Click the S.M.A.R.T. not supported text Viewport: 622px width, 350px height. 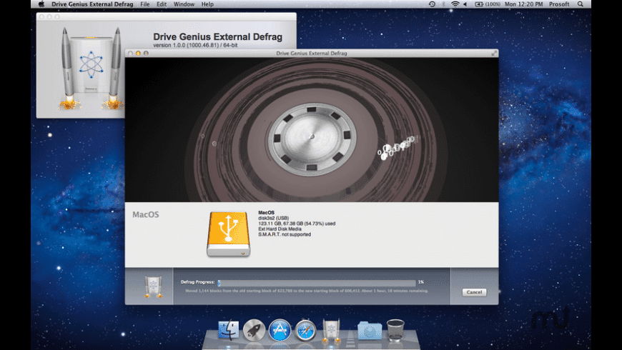tap(285, 234)
